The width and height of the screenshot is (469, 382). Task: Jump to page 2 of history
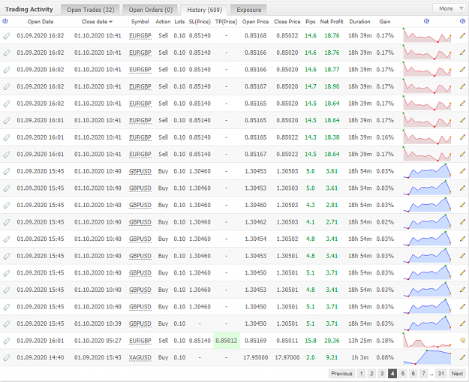click(371, 373)
